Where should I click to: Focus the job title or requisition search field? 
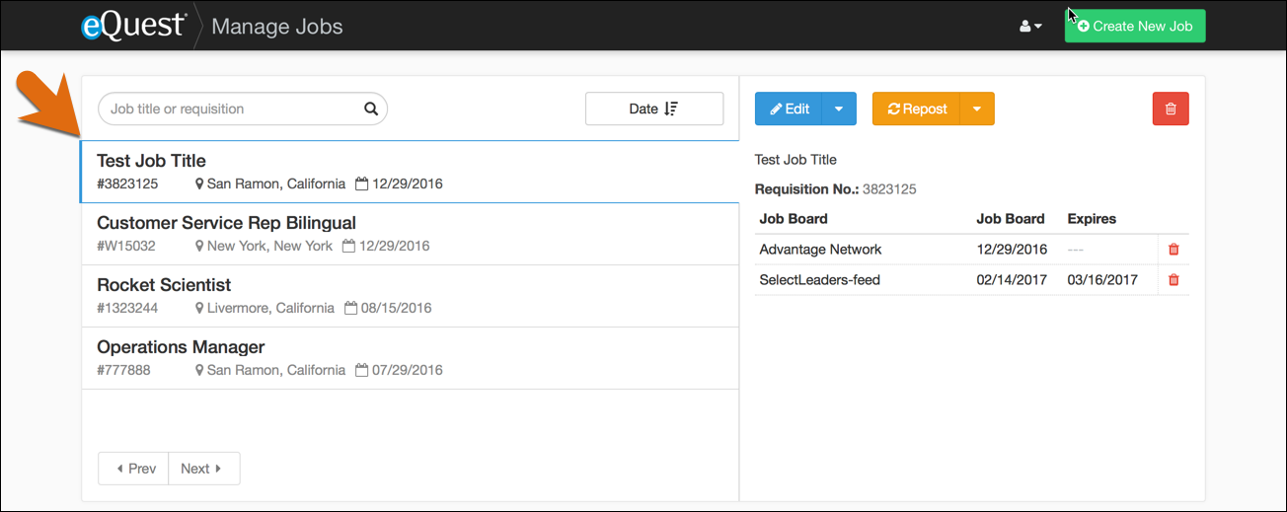(232, 110)
